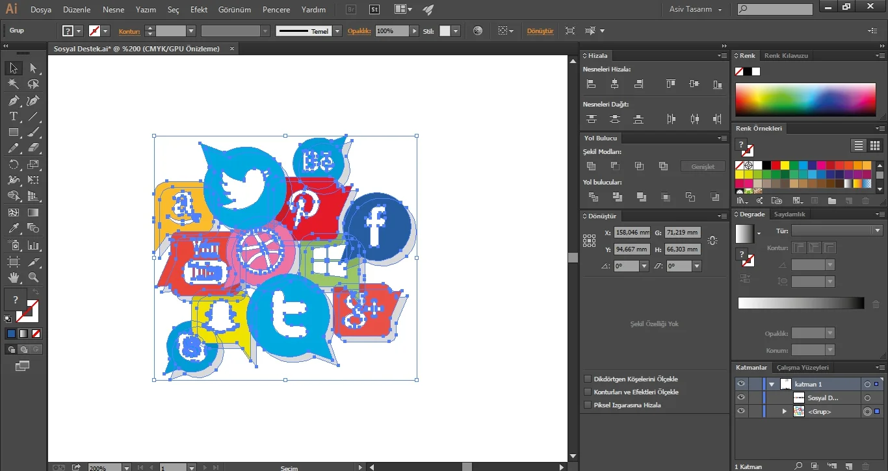
Task: Select the Eyedropper tool
Action: coord(13,228)
